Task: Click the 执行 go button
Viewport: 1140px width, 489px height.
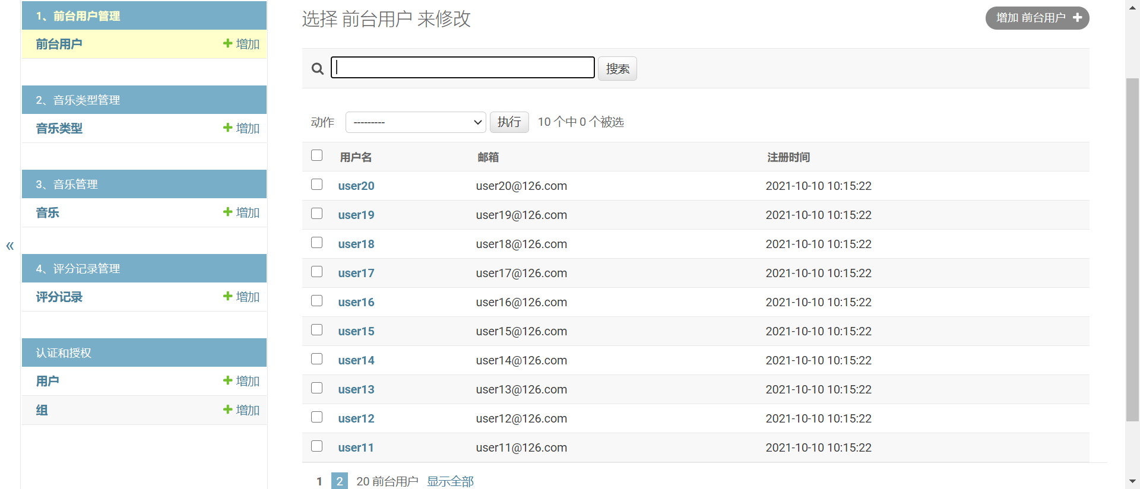Action: [x=509, y=122]
